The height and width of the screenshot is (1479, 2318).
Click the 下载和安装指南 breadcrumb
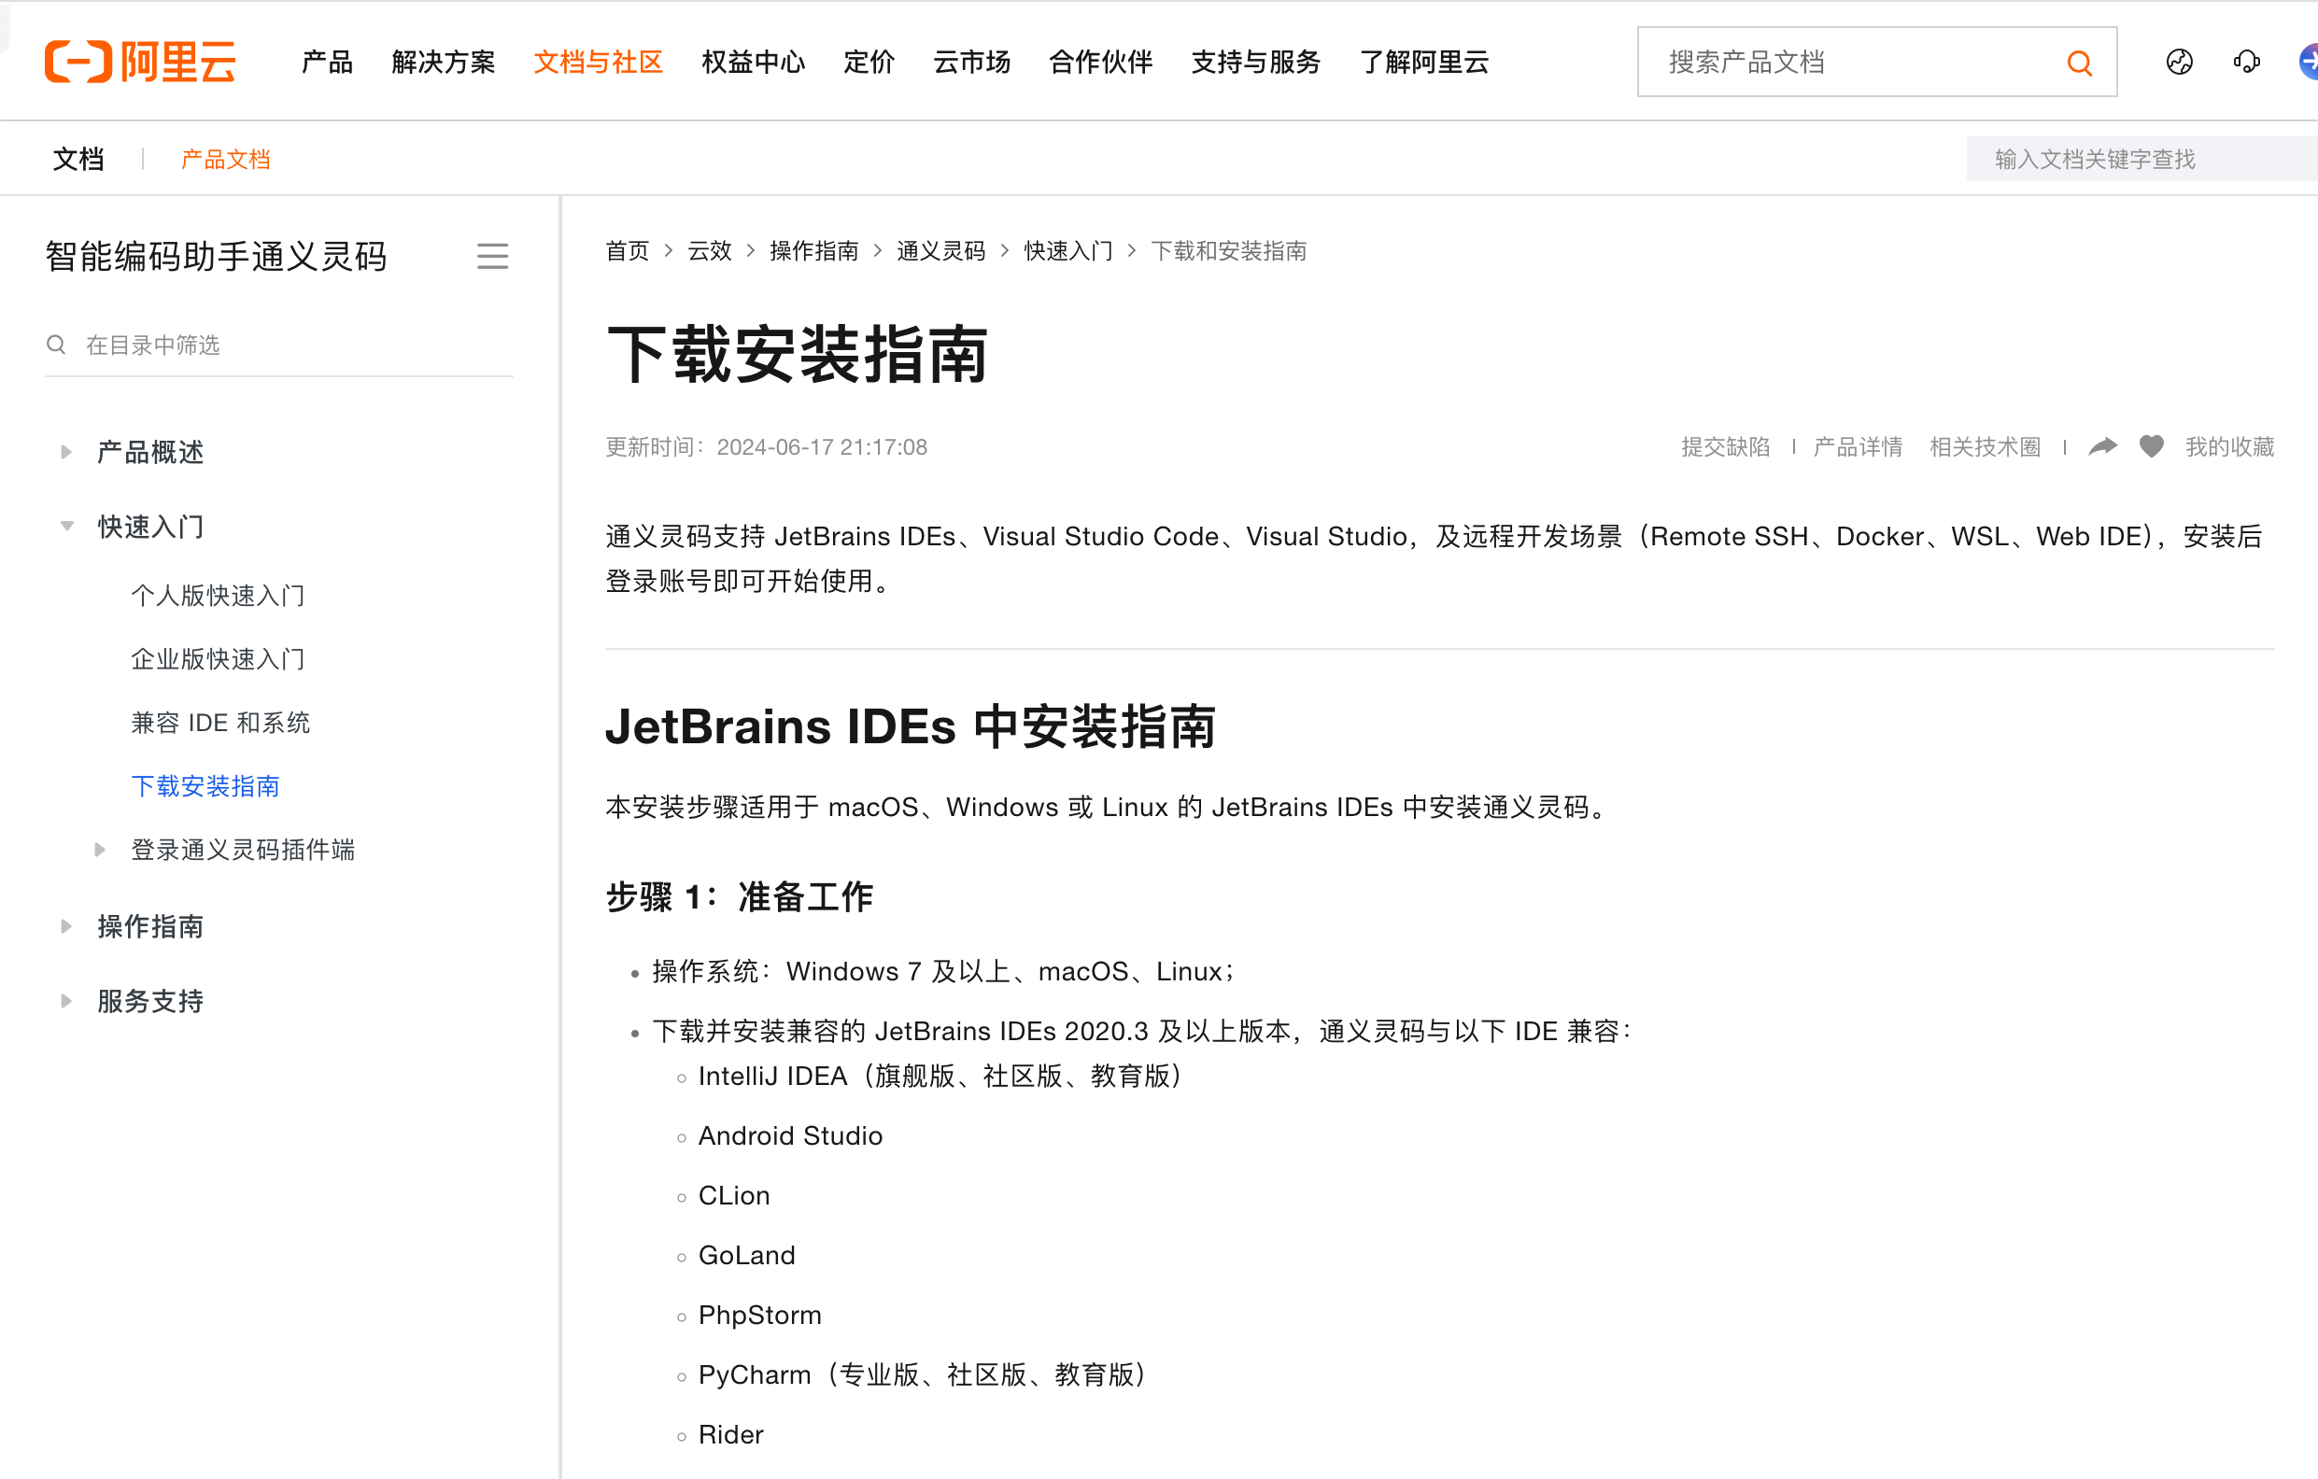1228,251
